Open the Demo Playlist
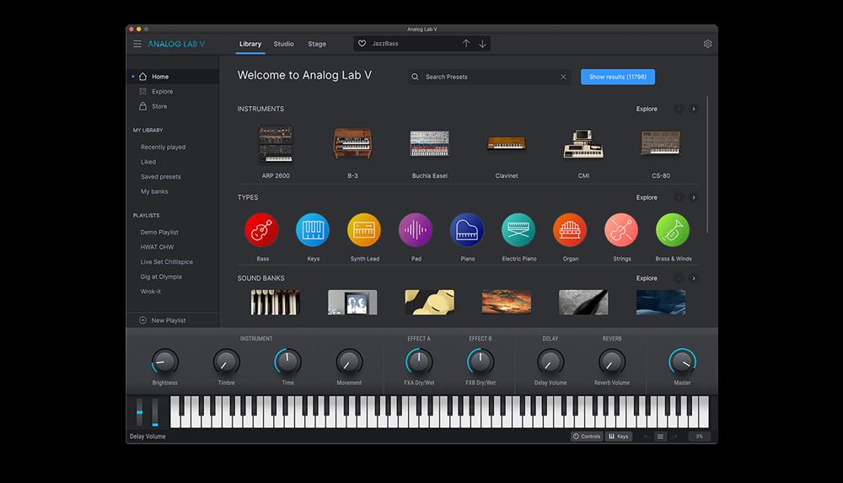Viewport: 843px width, 483px height. (159, 233)
